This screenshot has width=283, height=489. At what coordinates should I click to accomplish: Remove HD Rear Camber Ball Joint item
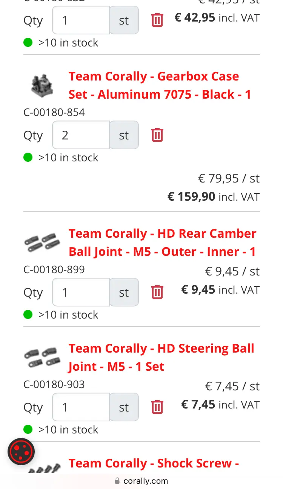tap(157, 292)
